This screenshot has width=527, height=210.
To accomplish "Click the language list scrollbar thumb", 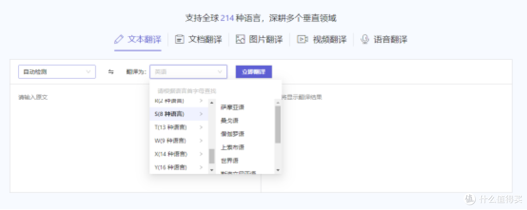I will click(x=278, y=124).
